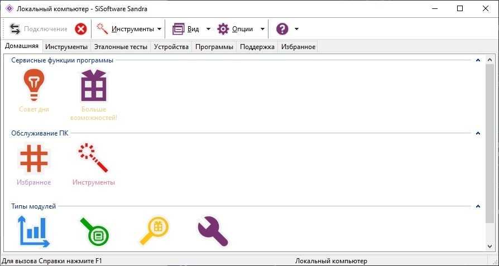Click the red disconnect X toolbar icon

[81, 29]
